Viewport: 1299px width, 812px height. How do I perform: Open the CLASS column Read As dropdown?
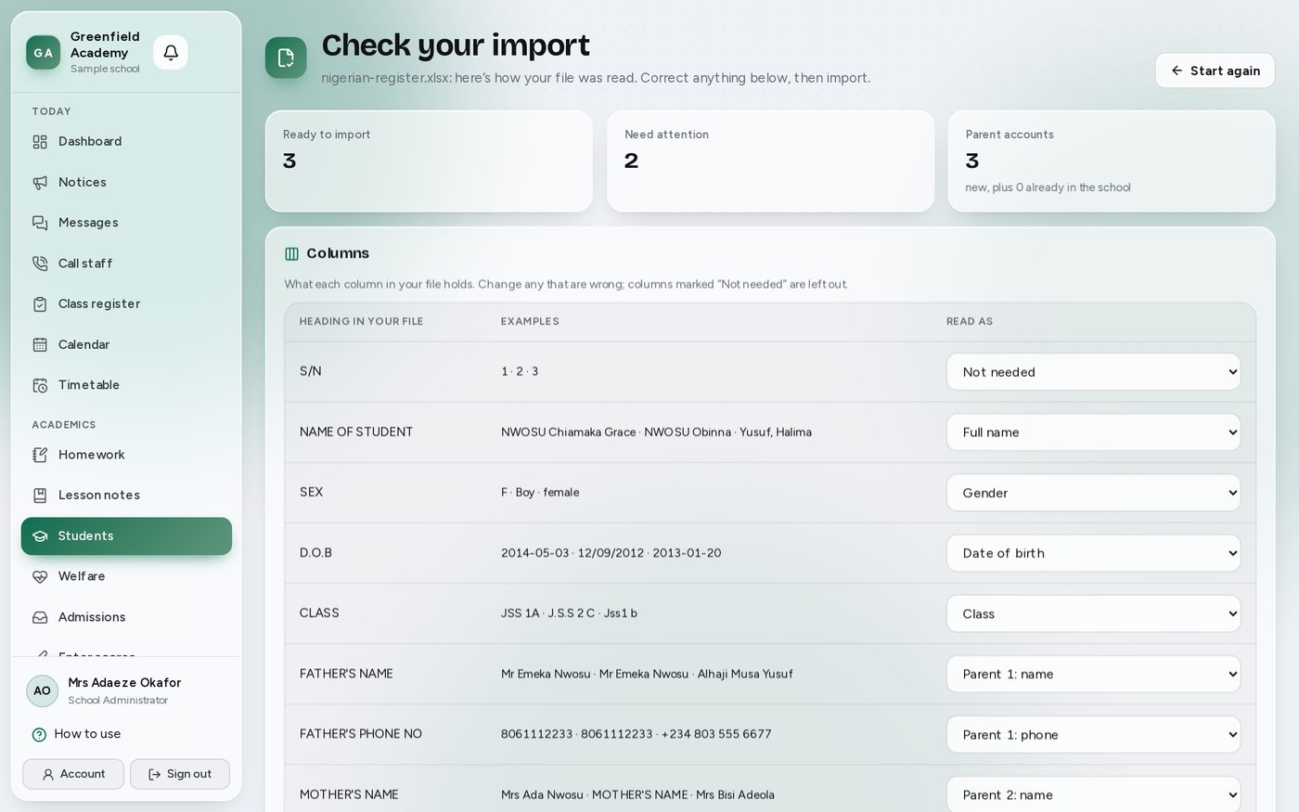coord(1093,613)
